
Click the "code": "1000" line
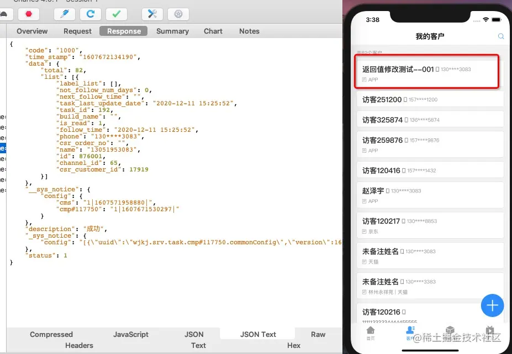point(54,50)
